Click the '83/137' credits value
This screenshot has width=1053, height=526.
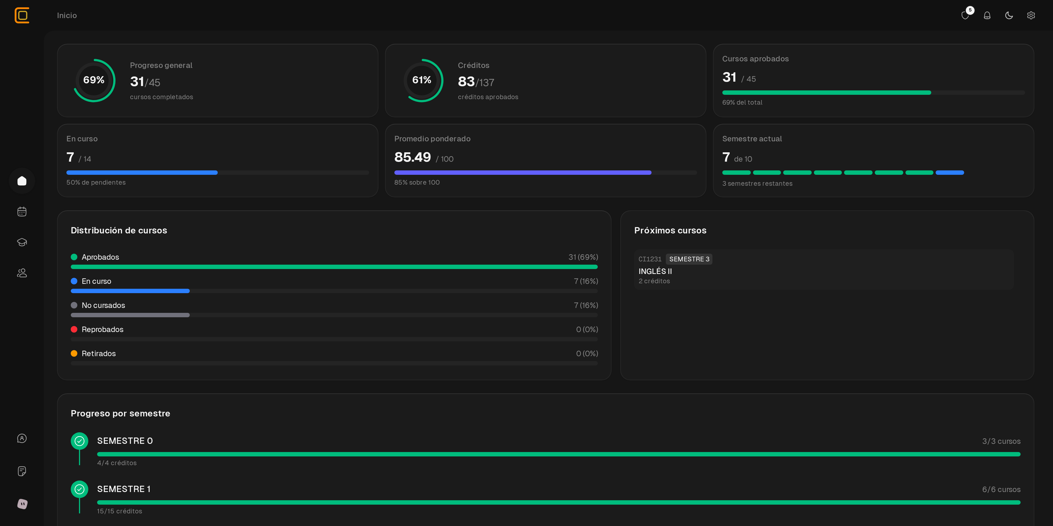click(x=476, y=82)
